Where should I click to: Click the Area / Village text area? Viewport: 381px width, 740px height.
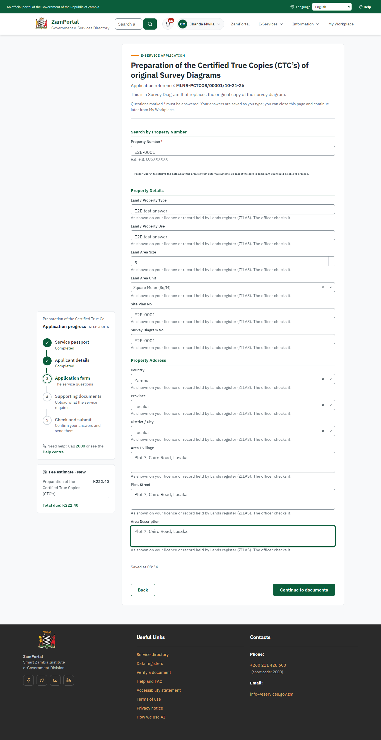pyautogui.click(x=233, y=463)
